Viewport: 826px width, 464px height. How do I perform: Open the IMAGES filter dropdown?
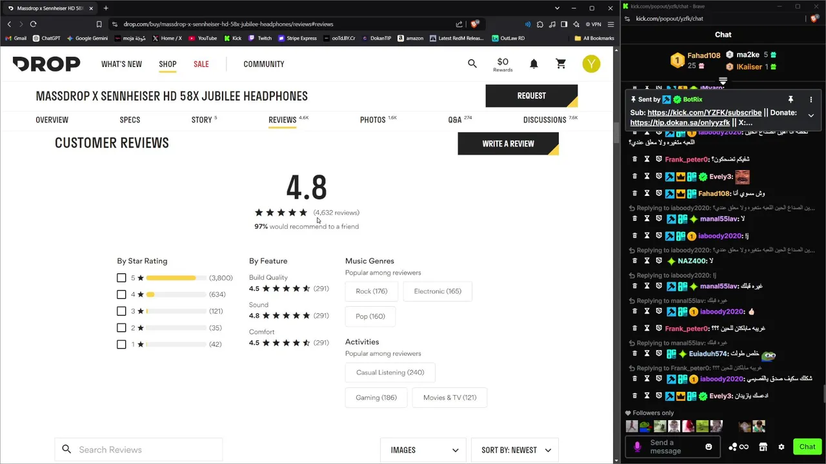point(424,450)
